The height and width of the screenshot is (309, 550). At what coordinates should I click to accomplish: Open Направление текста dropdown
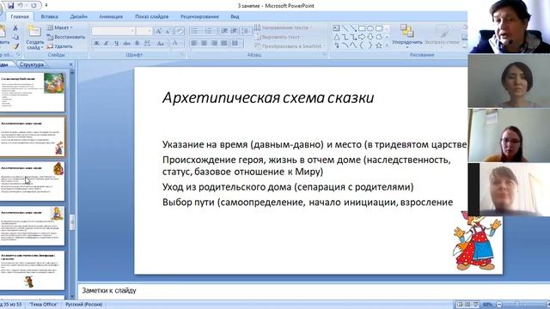(x=284, y=27)
